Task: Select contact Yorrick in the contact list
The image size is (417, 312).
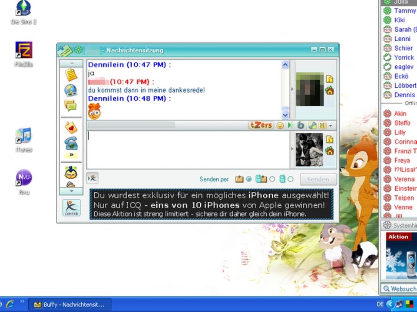Action: pos(404,57)
